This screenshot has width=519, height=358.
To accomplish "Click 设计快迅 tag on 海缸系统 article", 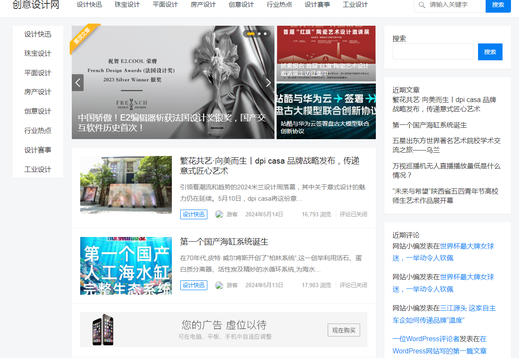I will point(194,285).
